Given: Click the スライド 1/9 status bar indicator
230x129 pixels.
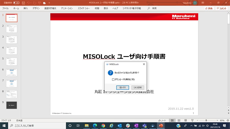Looking at the screenshot, I should click(x=6, y=121).
